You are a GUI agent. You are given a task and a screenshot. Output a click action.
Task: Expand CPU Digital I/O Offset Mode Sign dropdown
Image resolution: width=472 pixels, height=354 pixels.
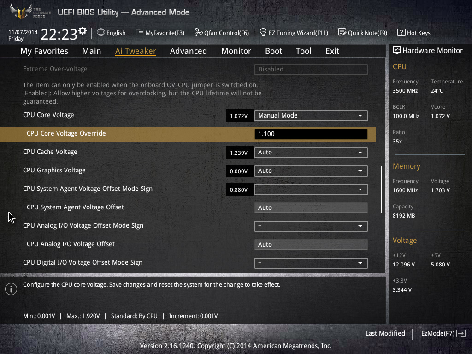311,263
